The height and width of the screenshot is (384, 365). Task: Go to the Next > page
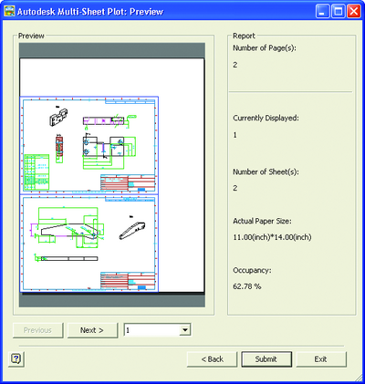92,330
